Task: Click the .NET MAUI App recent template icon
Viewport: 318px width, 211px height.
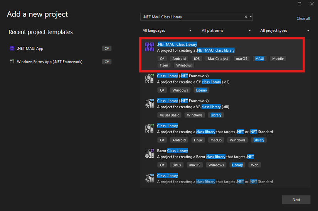Action: (12, 48)
